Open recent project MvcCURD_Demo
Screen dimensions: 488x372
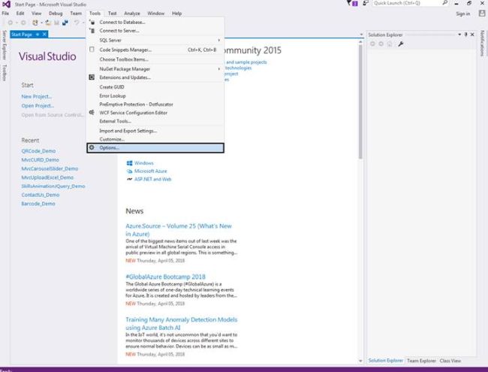tap(40, 159)
